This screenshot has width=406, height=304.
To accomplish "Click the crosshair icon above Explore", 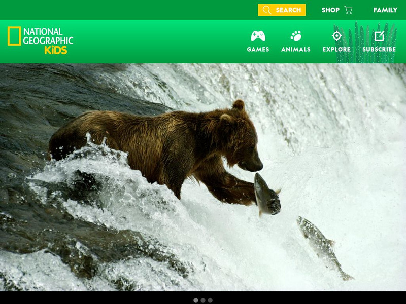I will (336, 36).
